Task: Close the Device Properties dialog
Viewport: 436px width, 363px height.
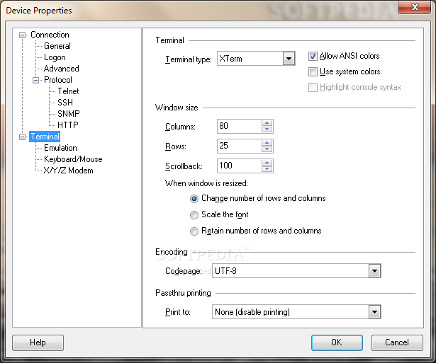Action: pyautogui.click(x=415, y=7)
